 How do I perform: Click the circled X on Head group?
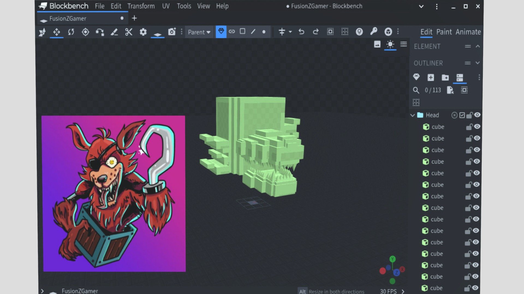tap(454, 115)
